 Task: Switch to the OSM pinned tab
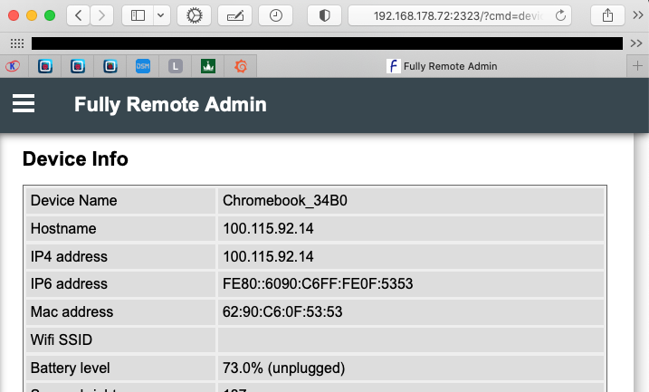click(x=143, y=66)
